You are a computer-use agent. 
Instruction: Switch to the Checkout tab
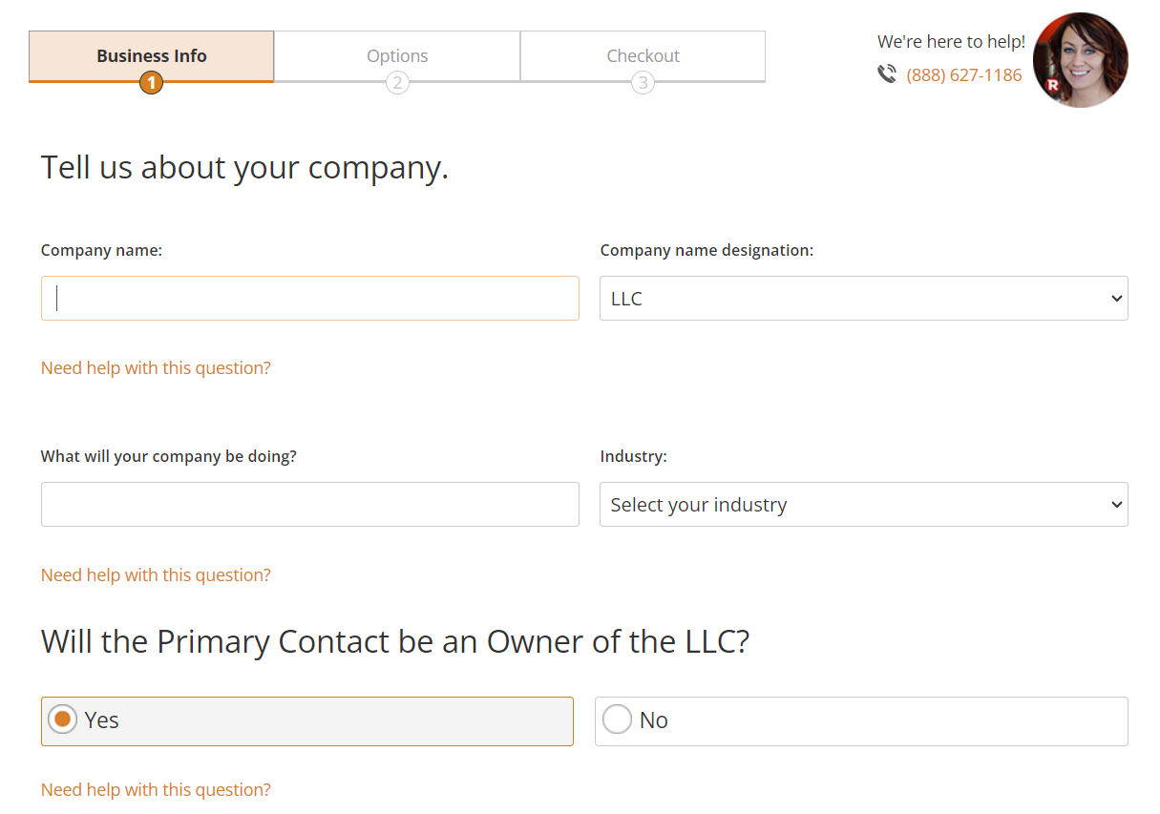point(643,55)
